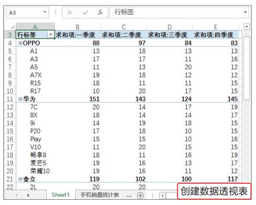
Task: Click vertical scrollbar up arrow
Action: coord(247,27)
